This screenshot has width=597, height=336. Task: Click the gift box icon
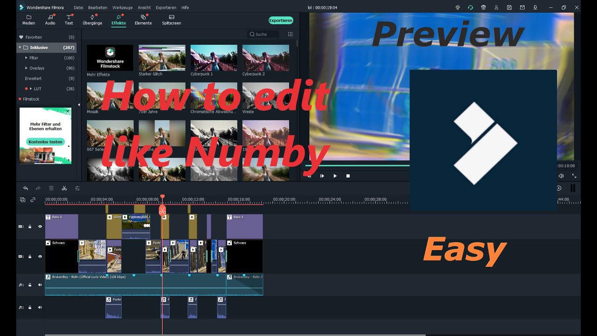point(483,7)
